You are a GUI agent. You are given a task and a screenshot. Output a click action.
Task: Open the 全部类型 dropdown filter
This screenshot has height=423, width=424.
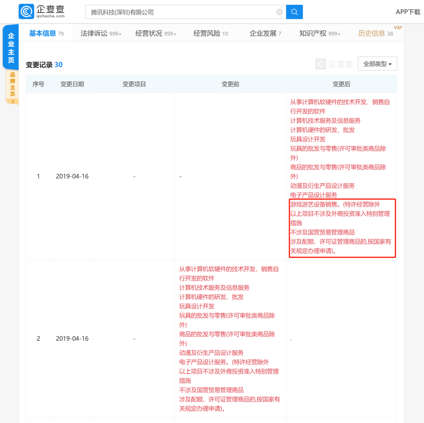pos(377,64)
